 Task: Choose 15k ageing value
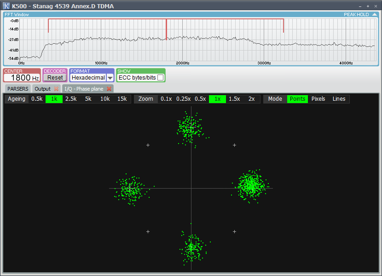pyautogui.click(x=122, y=99)
